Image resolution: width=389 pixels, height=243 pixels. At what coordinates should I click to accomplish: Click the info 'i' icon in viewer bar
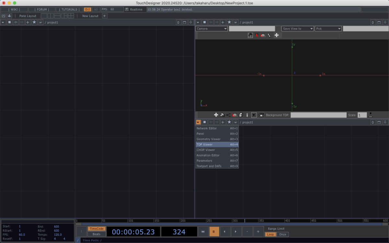[x=247, y=115]
